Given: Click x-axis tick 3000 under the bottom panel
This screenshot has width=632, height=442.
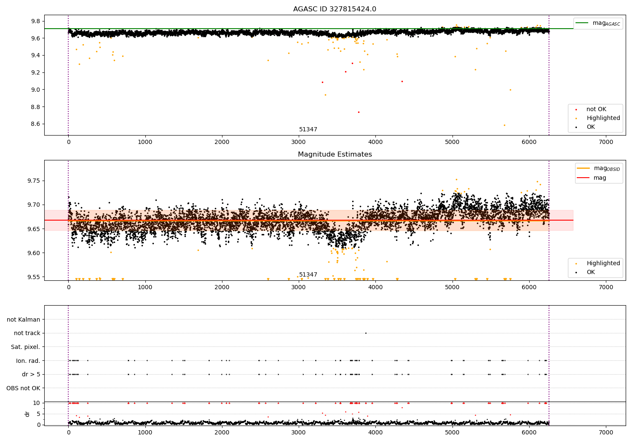Looking at the screenshot, I should (x=299, y=433).
